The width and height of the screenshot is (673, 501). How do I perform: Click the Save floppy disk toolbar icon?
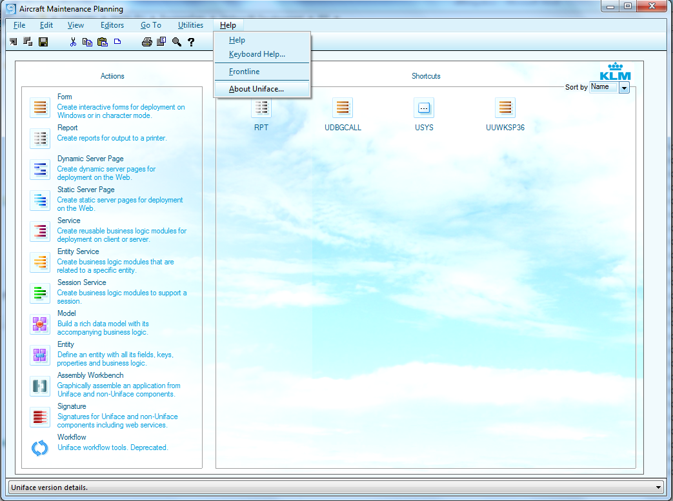(x=43, y=42)
